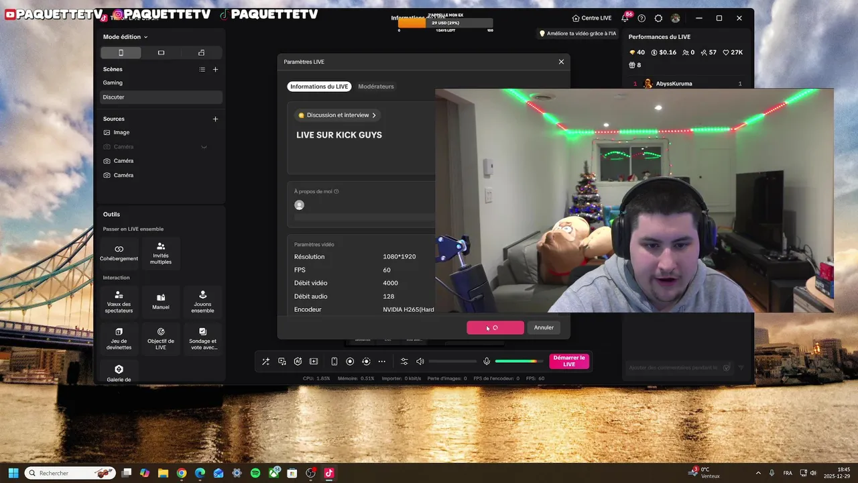The width and height of the screenshot is (858, 483).
Task: Select the Discuter scene
Action: [161, 97]
